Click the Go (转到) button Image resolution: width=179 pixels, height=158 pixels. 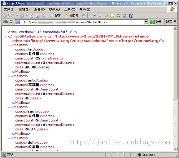(x=156, y=22)
